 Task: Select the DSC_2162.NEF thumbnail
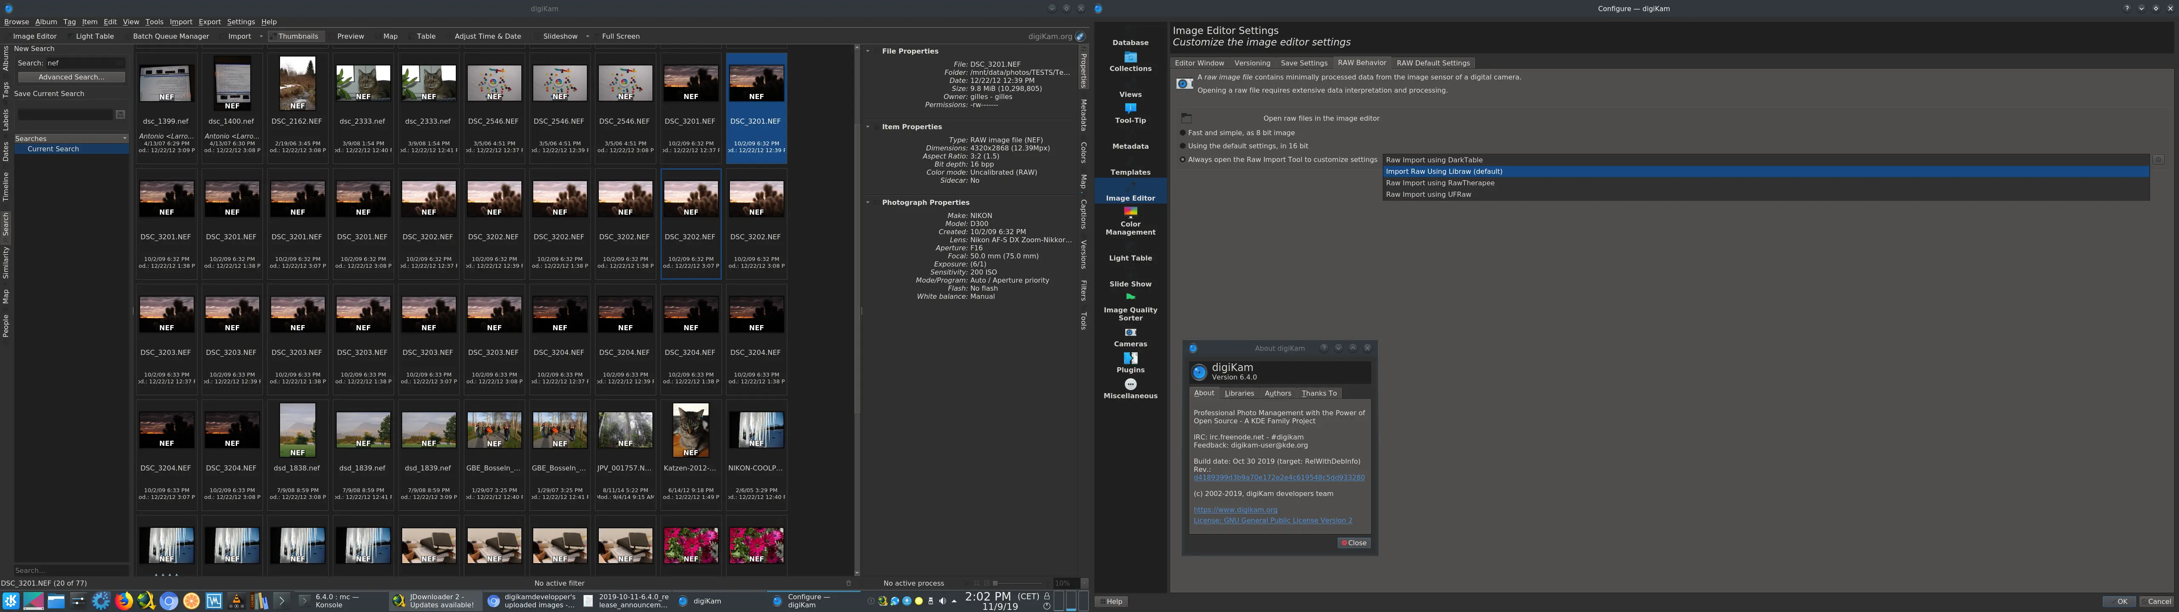[297, 83]
